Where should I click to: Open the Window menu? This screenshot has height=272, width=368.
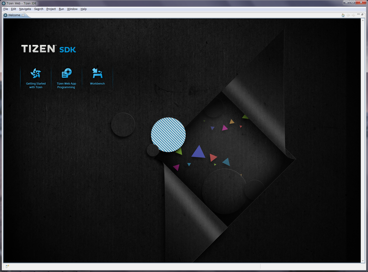[72, 9]
